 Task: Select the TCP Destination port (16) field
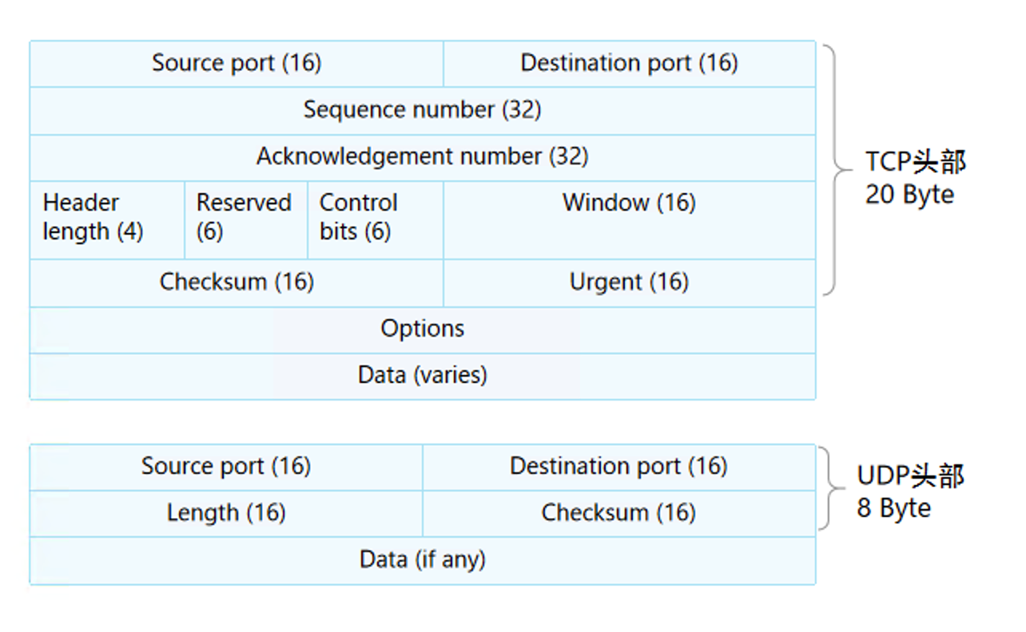point(629,64)
